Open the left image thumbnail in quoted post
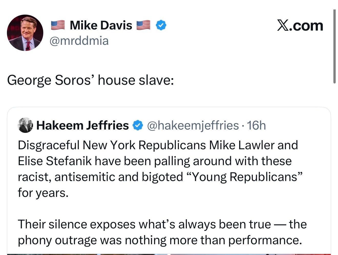Image resolution: width=338 pixels, height=255 pixels. [x=87, y=254]
